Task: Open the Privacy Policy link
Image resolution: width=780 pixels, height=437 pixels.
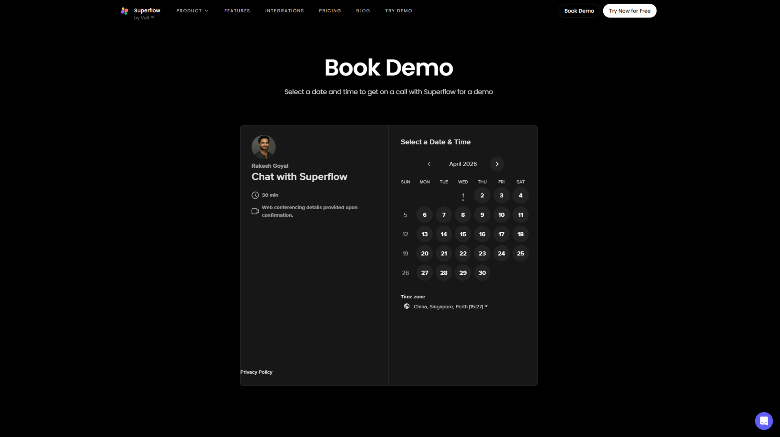Action: tap(256, 372)
